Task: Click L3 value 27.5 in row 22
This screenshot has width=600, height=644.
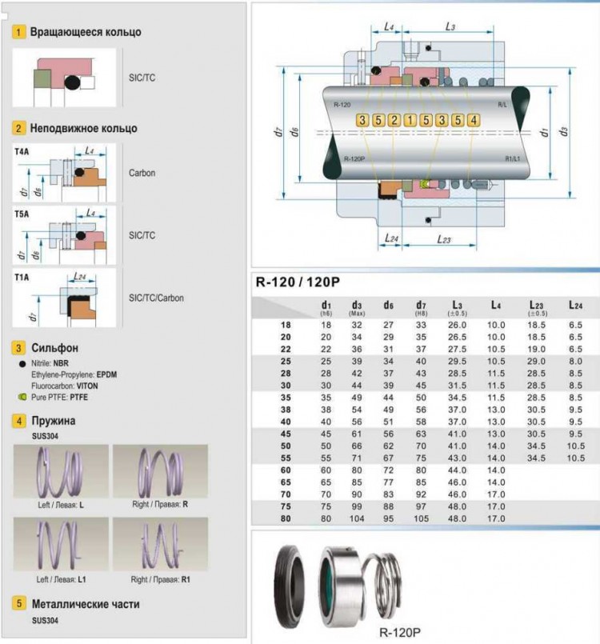Action: point(457,349)
